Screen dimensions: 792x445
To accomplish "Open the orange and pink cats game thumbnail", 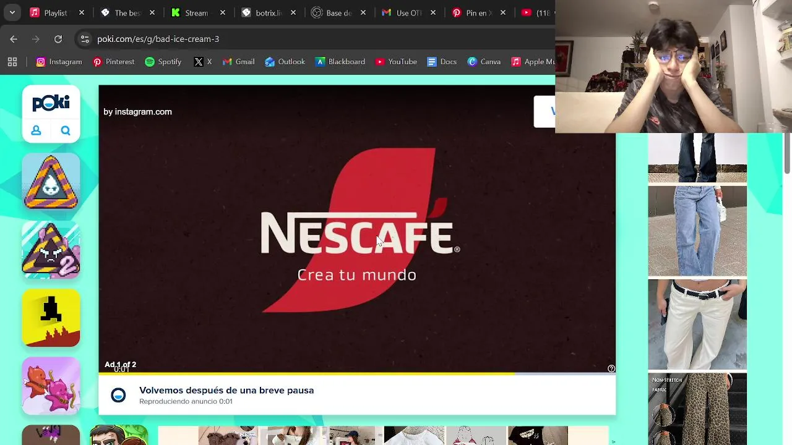I will 51,386.
